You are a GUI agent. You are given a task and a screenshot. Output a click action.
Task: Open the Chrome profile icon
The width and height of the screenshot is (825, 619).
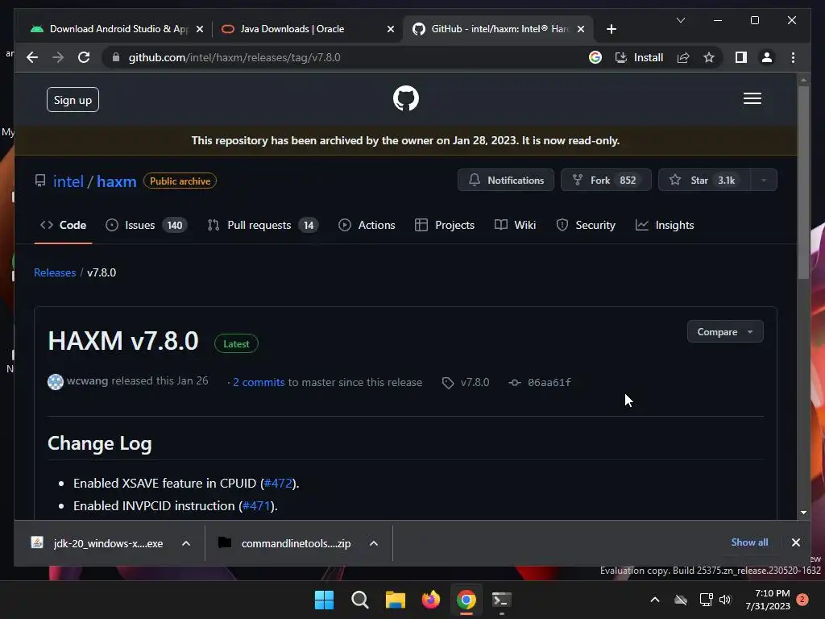(767, 57)
